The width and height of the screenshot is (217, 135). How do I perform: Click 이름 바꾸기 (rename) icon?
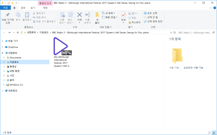[87, 15]
